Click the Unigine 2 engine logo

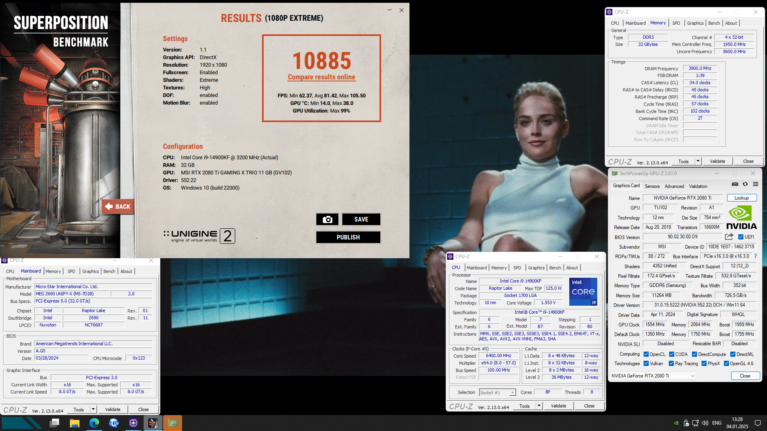click(199, 236)
